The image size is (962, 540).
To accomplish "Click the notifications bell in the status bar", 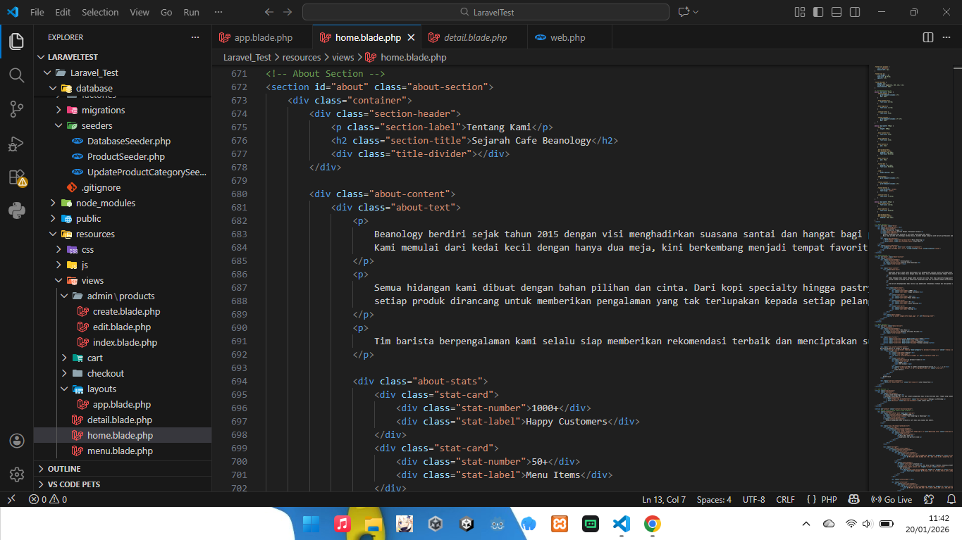I will [951, 499].
